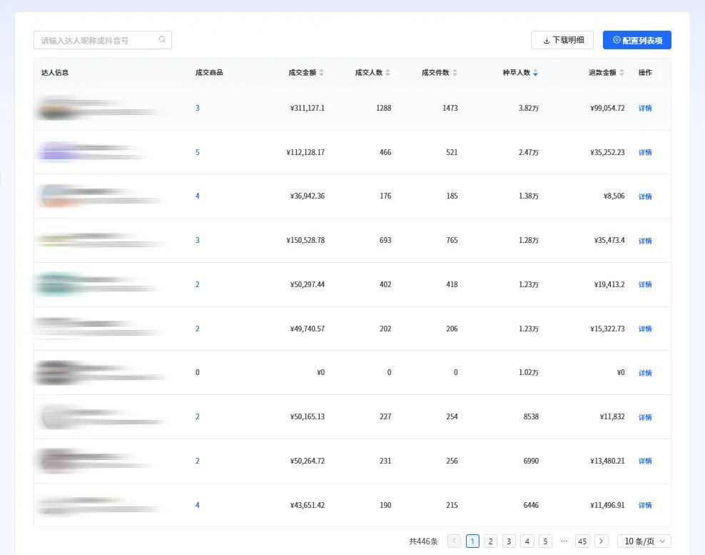Click the 下载明细 download button
This screenshot has height=555, width=705.
[562, 40]
